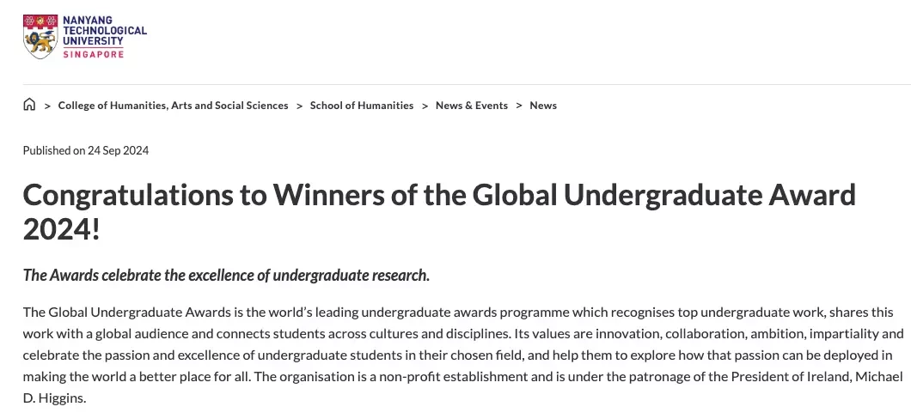The image size is (911, 419).
Task: Click the chevron right after the home icon
Action: [47, 106]
